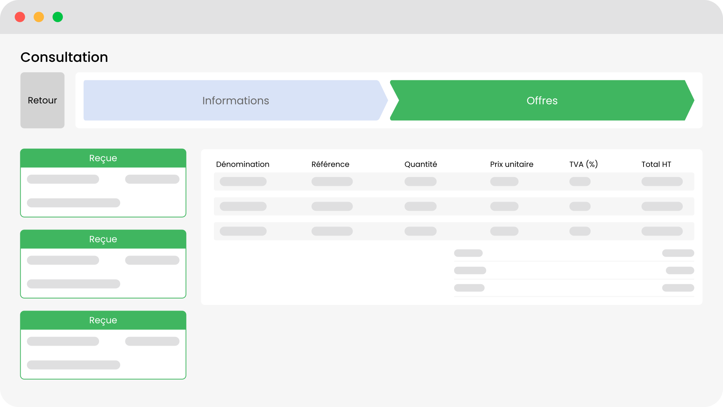Select the Offres step tab
This screenshot has width=723, height=407.
point(541,100)
